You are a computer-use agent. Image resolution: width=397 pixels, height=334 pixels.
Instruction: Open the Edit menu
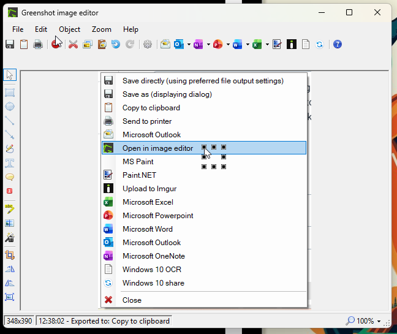tap(41, 29)
